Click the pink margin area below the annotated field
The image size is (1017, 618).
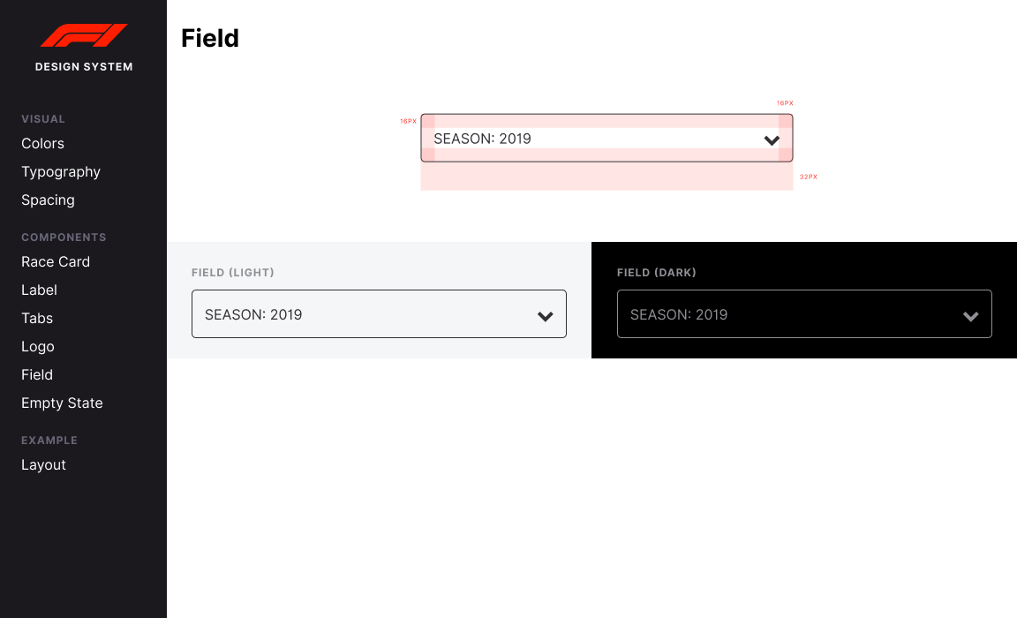click(606, 177)
